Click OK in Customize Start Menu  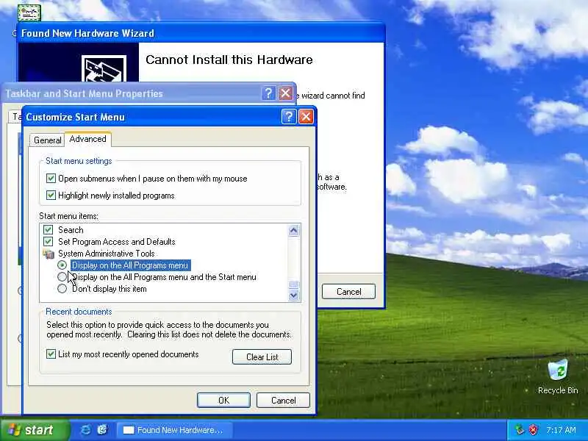pyautogui.click(x=223, y=400)
